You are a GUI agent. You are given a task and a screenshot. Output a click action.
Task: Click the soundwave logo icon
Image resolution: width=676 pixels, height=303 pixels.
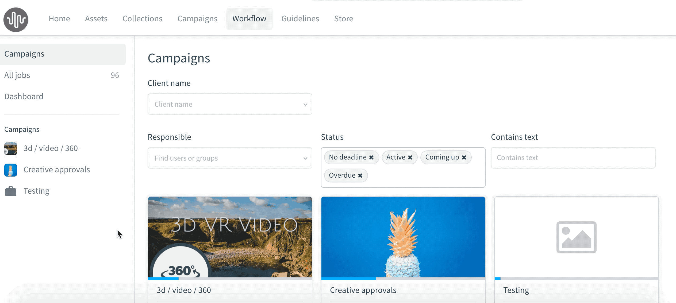point(16,19)
